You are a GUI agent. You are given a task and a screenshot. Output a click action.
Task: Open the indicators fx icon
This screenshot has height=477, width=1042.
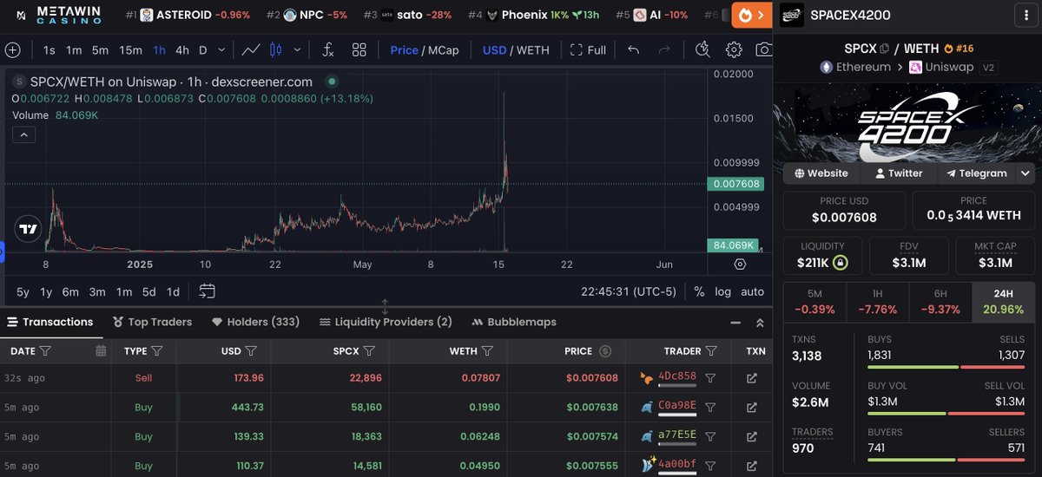click(327, 50)
